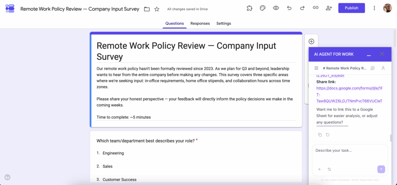
Task: Attach a file with plus icon in chat
Action: (x=319, y=169)
